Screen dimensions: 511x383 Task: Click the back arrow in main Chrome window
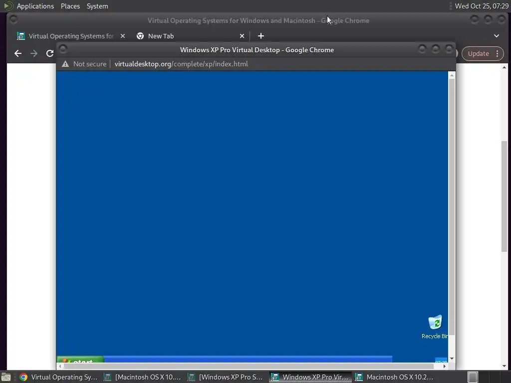click(x=18, y=53)
